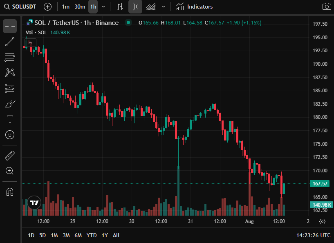Set date range to 1Y
This screenshot has width=334, height=243.
coord(105,235)
